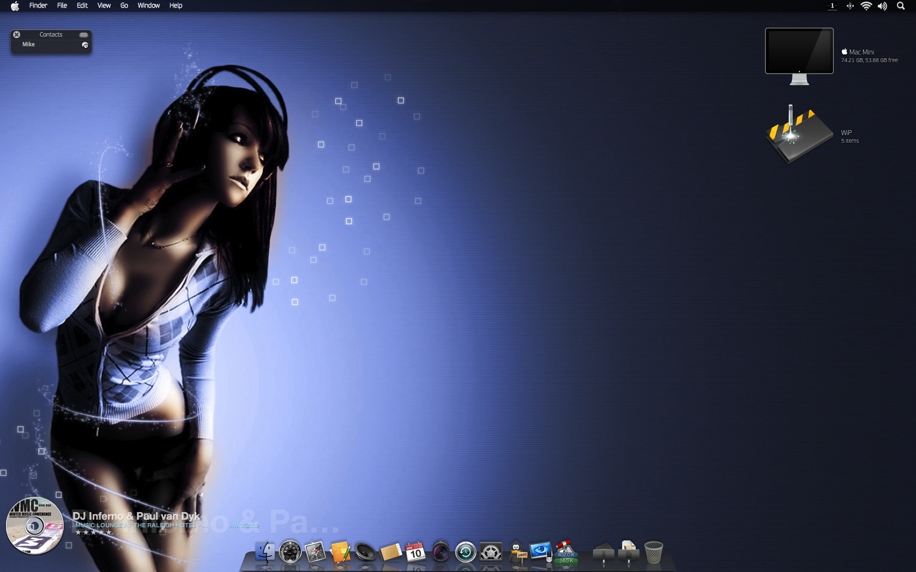The image size is (916, 572).
Task: Select the WiP folder icon
Action: tap(799, 134)
